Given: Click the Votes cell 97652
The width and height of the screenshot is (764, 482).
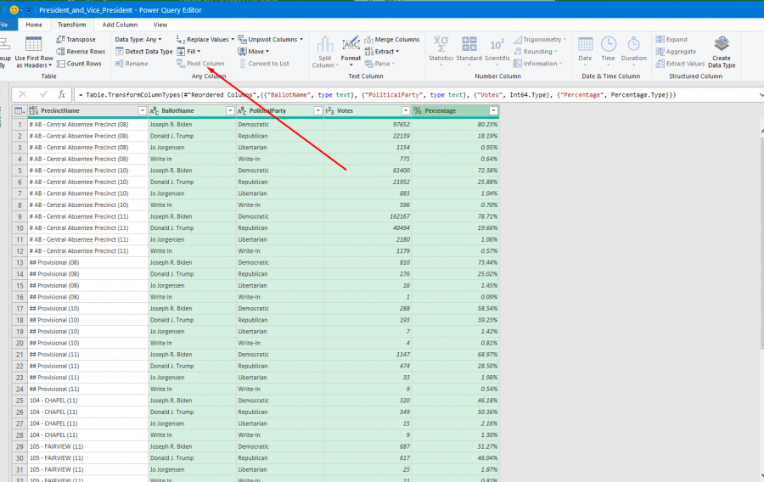Looking at the screenshot, I should 368,125.
